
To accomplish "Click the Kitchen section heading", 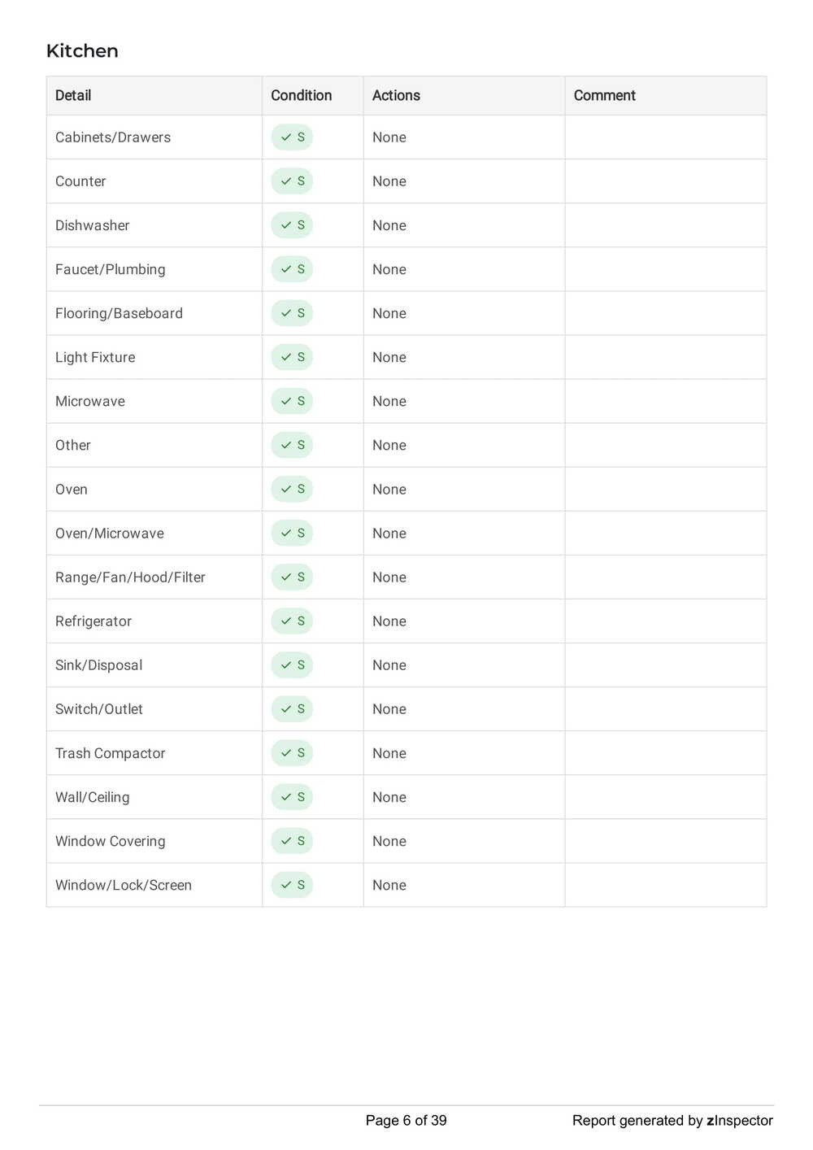I will 82,51.
